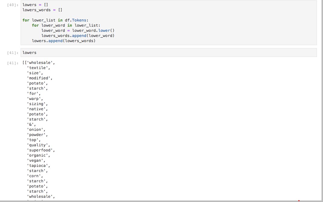323x202 pixels.
Task: Click the 'for' output entry
Action: coord(34,94)
